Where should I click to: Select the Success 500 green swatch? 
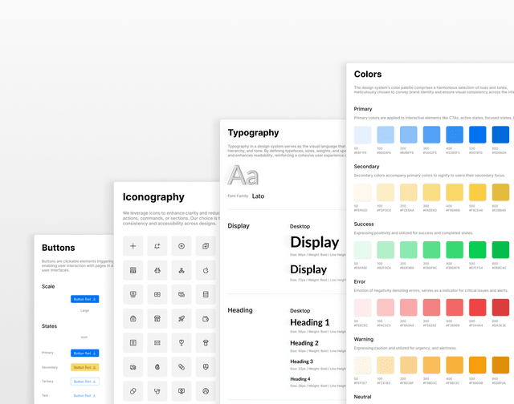click(477, 250)
